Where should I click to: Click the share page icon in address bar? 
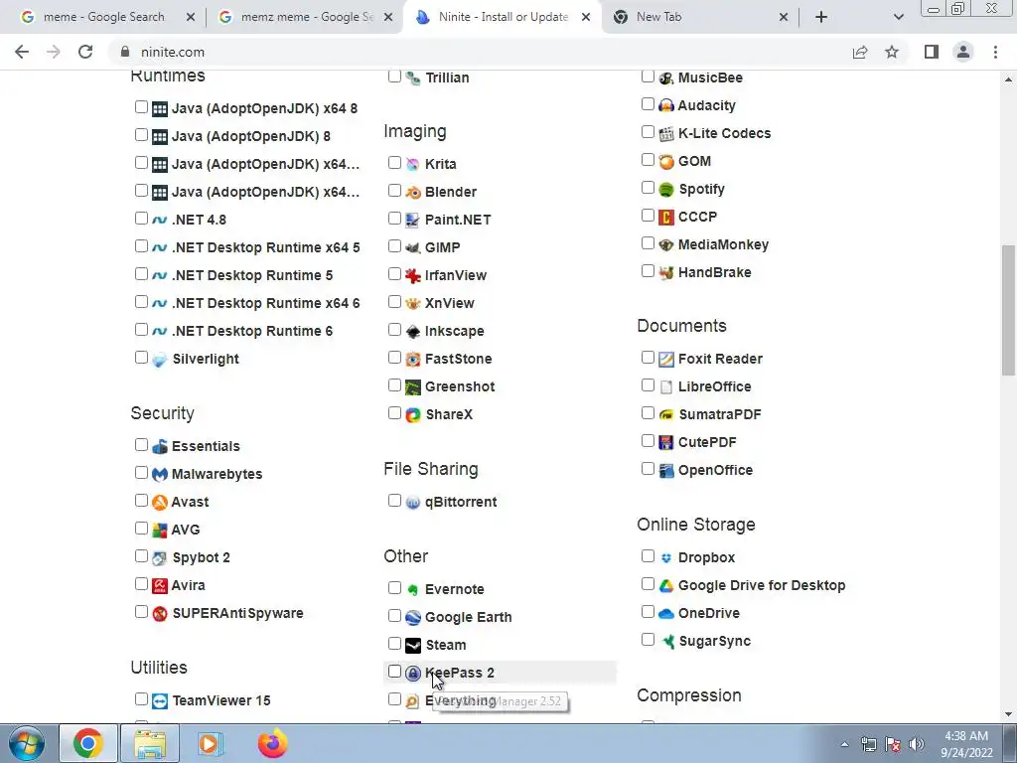[860, 52]
